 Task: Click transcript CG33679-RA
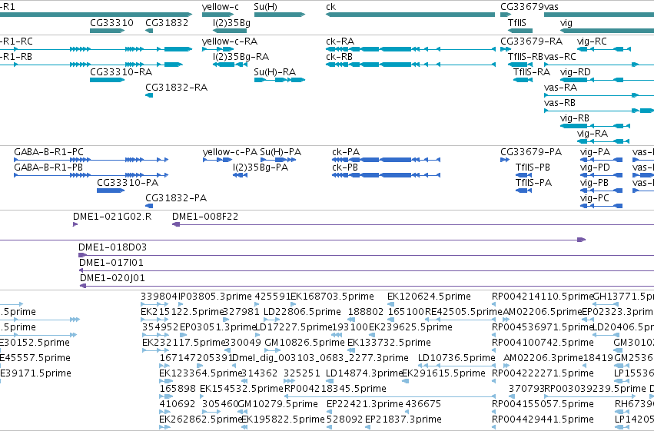[531, 41]
